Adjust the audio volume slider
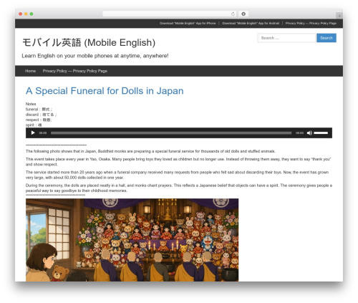This screenshot has height=303, width=358. (x=321, y=133)
